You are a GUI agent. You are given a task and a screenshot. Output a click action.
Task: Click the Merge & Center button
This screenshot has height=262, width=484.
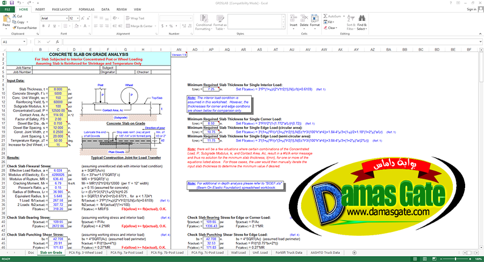point(139,26)
